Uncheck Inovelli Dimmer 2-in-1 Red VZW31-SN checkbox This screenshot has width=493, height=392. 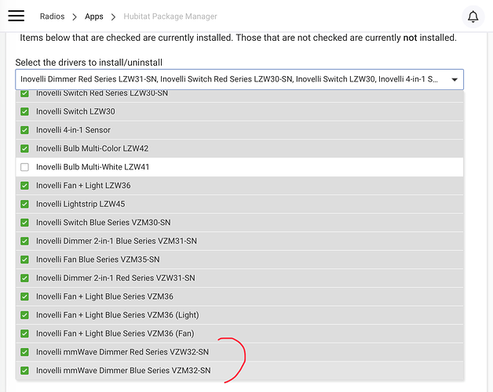pyautogui.click(x=24, y=278)
